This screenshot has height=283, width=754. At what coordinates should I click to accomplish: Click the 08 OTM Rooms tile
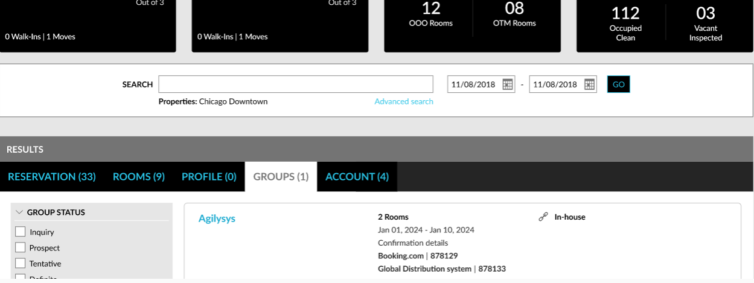coord(514,15)
